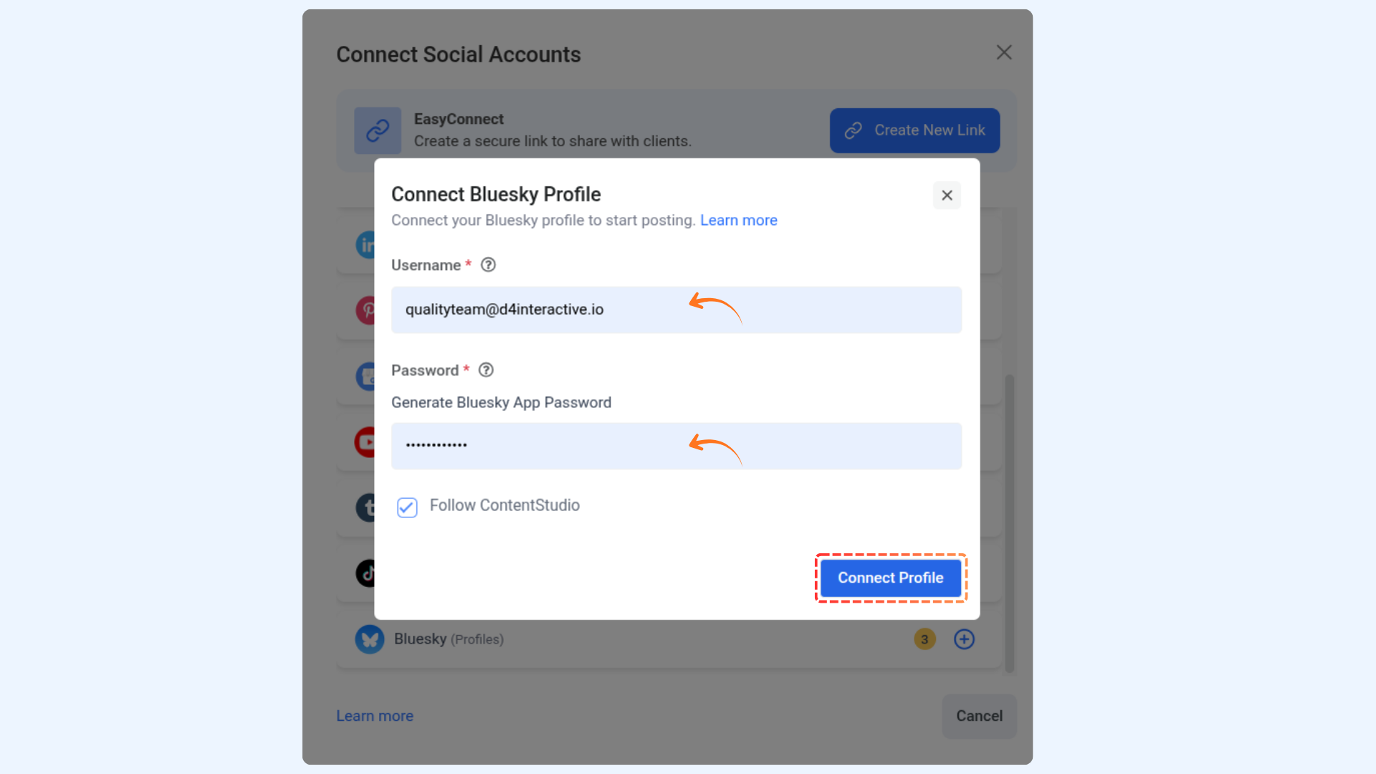Click the Username input field
1376x774 pixels.
[x=677, y=310]
